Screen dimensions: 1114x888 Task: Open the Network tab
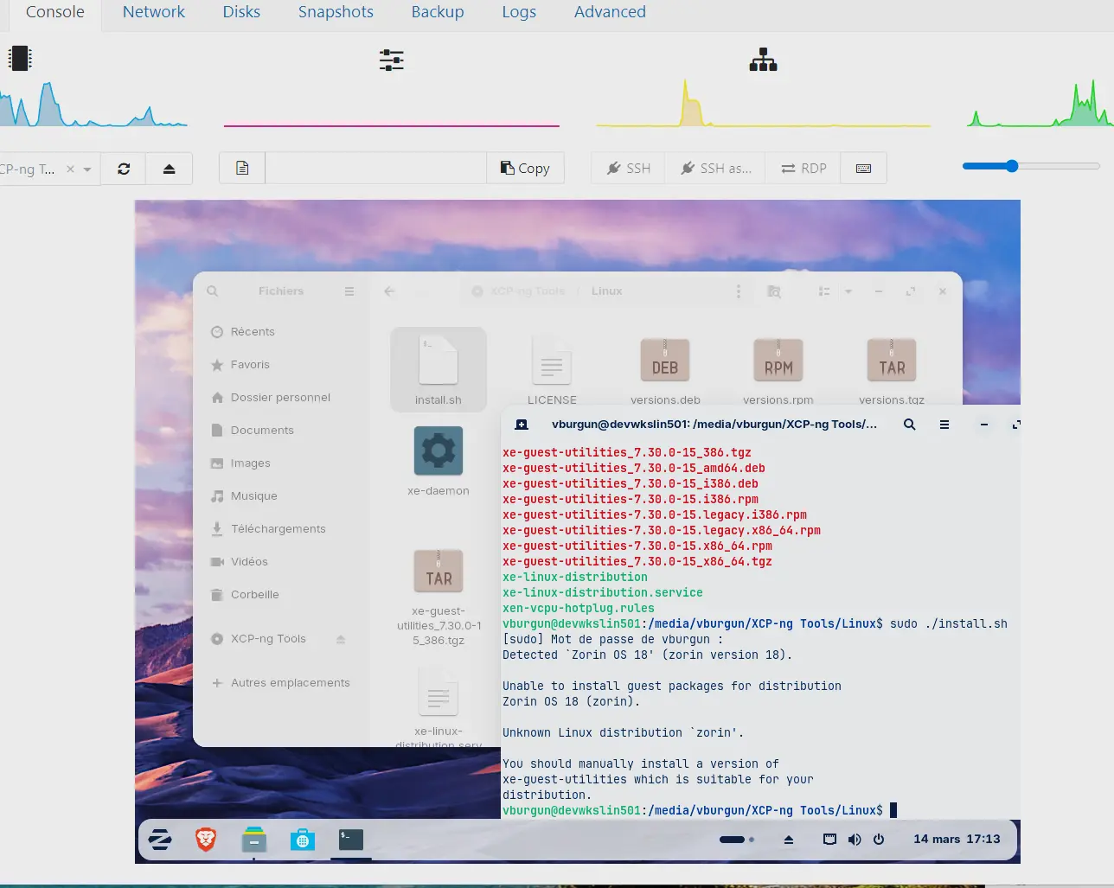click(x=153, y=12)
